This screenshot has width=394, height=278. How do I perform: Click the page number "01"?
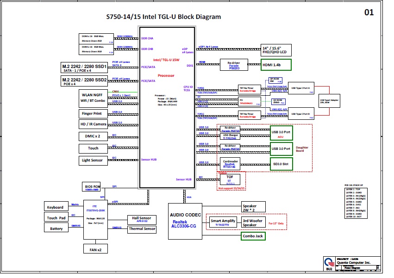369,12
